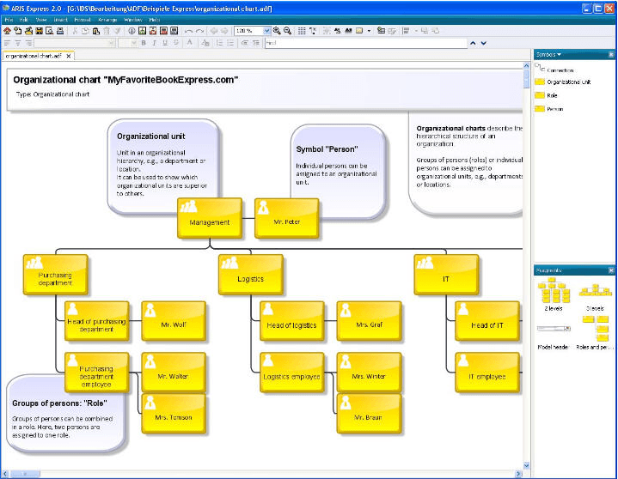
Task: Pick the Role symbol from the Symbols panel
Action: 551,95
